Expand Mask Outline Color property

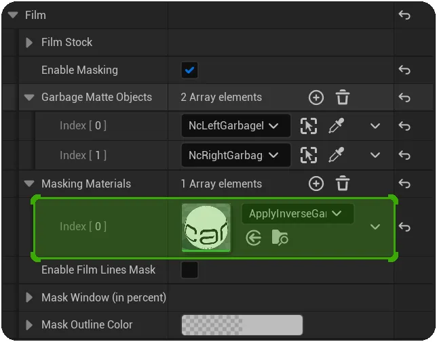pos(29,325)
